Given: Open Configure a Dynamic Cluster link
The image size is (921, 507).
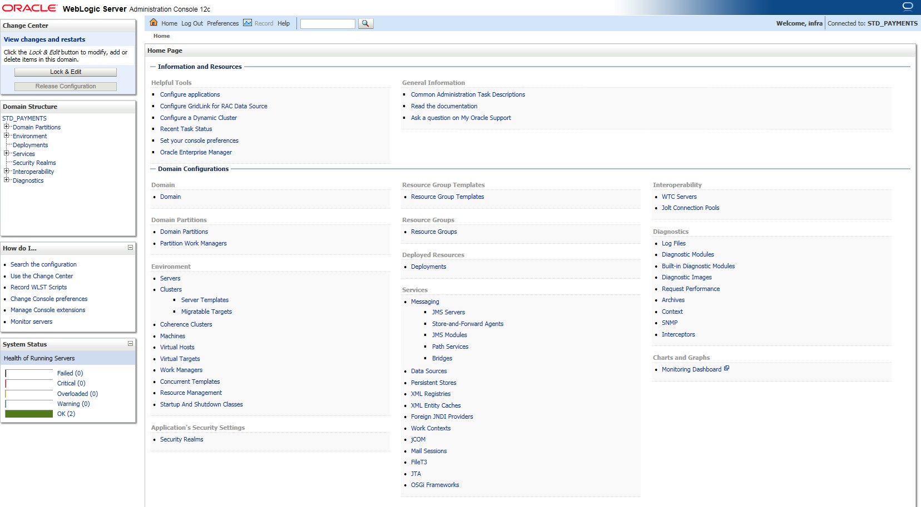Looking at the screenshot, I should 199,118.
